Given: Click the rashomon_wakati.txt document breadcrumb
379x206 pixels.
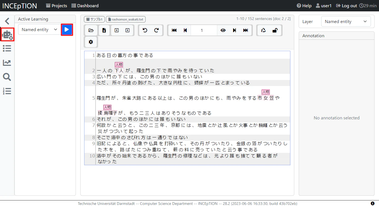Looking at the screenshot, I should [126, 19].
